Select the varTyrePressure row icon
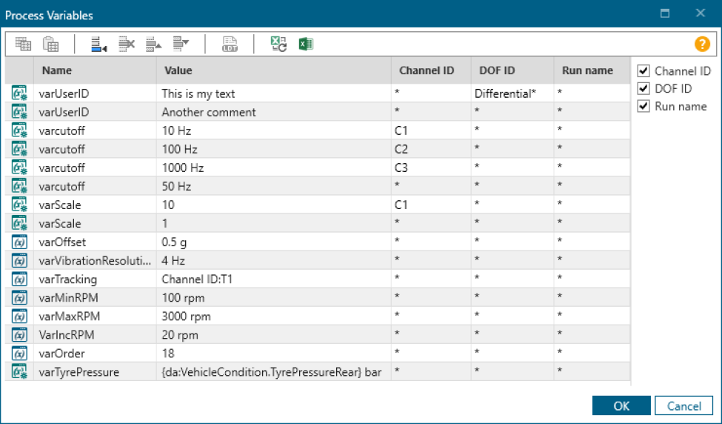722x424 pixels. pos(20,372)
